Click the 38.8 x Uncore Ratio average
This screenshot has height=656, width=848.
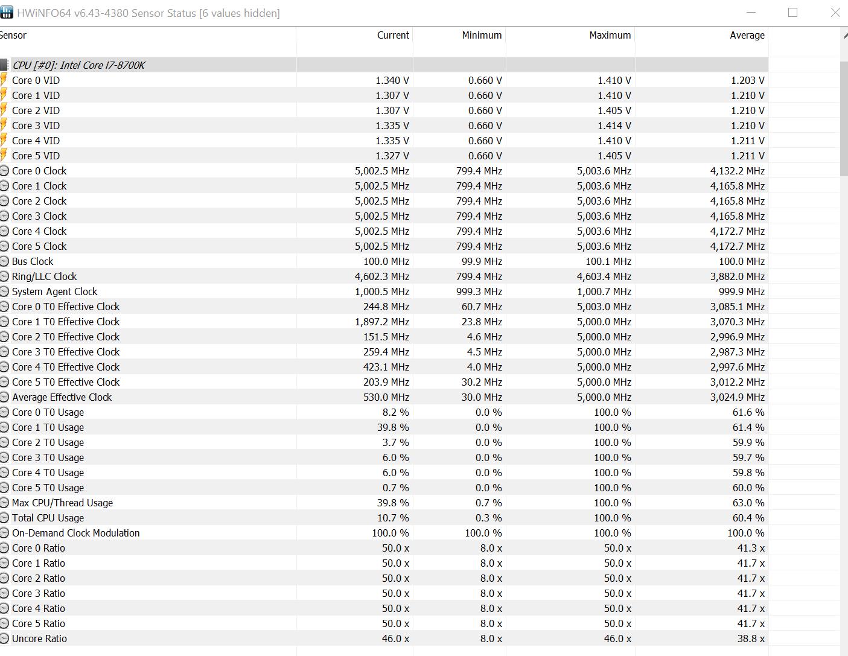pyautogui.click(x=751, y=638)
